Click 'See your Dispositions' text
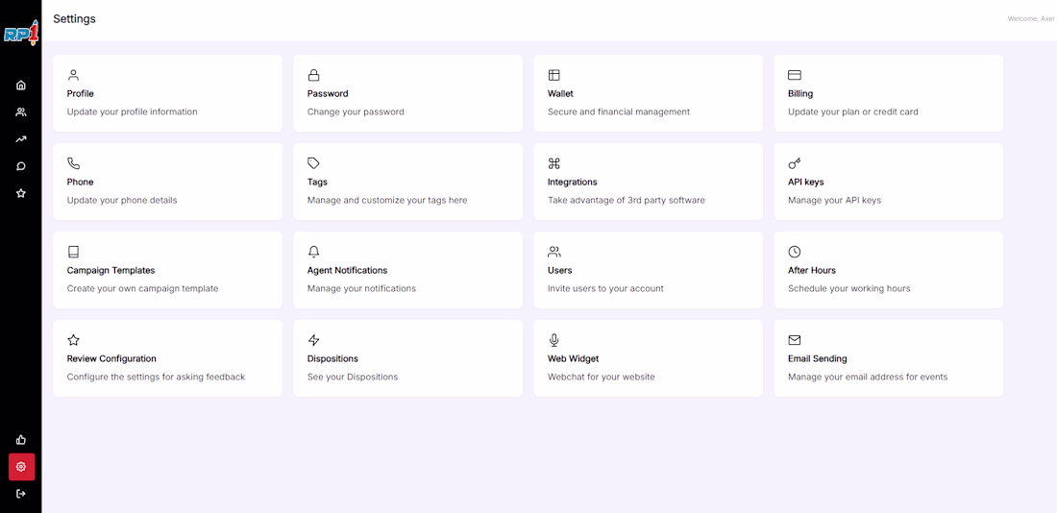Screen dimensions: 1057x513 point(353,377)
